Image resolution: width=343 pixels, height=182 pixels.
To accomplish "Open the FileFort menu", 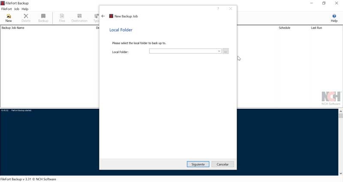I will [6, 9].
